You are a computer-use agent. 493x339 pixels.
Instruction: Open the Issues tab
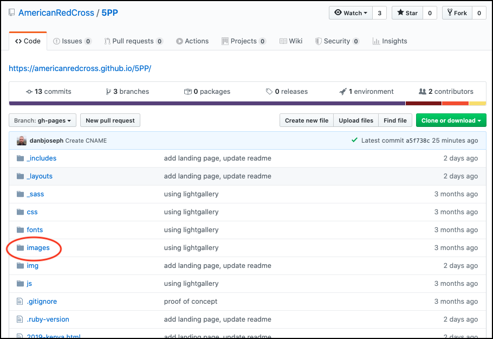tap(72, 41)
